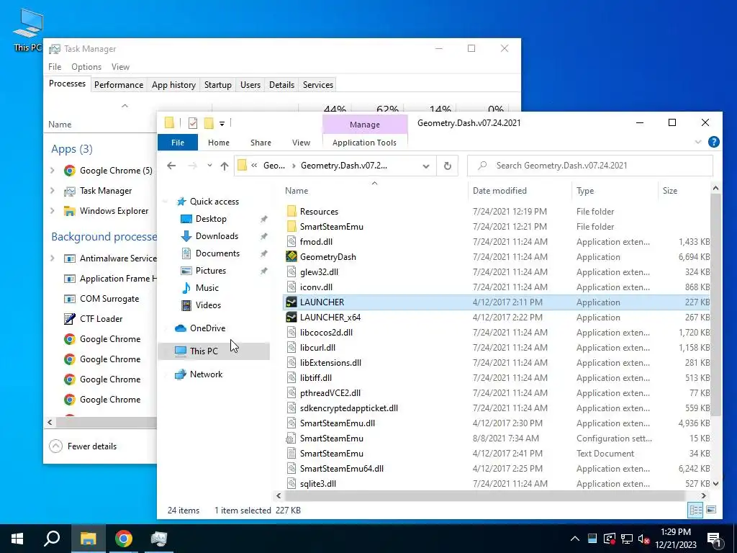Click the New folder quick access icon
This screenshot has width=737, height=553.
click(x=209, y=123)
